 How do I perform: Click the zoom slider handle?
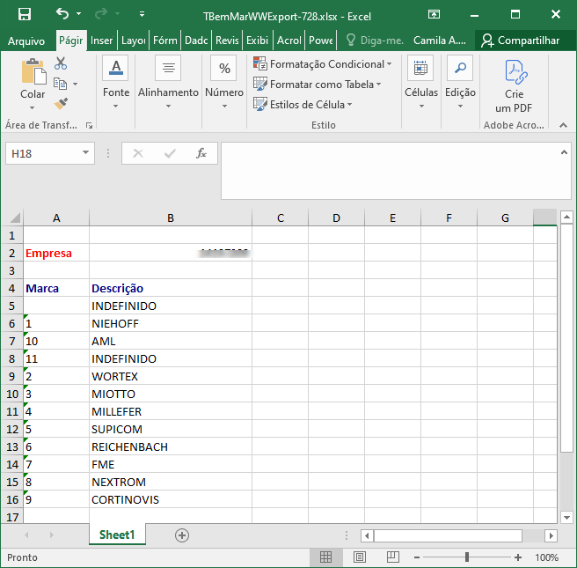click(467, 557)
